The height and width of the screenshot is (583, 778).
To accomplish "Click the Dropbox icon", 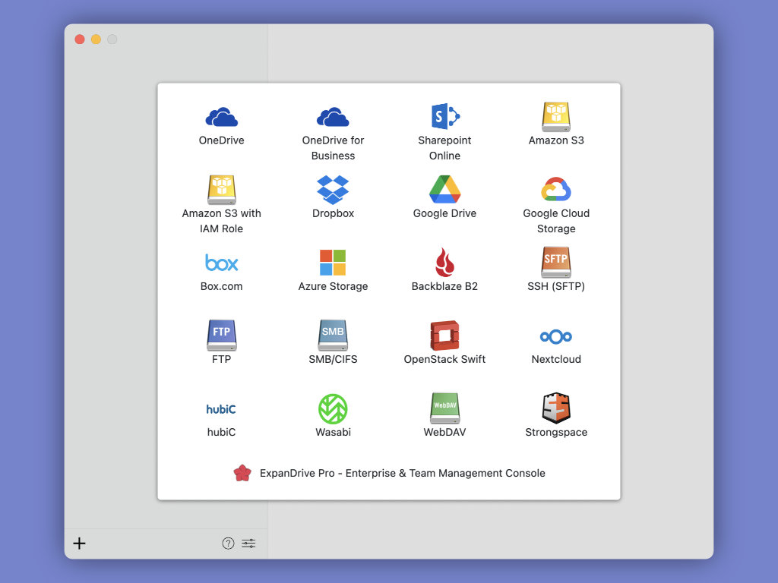I will click(x=333, y=190).
